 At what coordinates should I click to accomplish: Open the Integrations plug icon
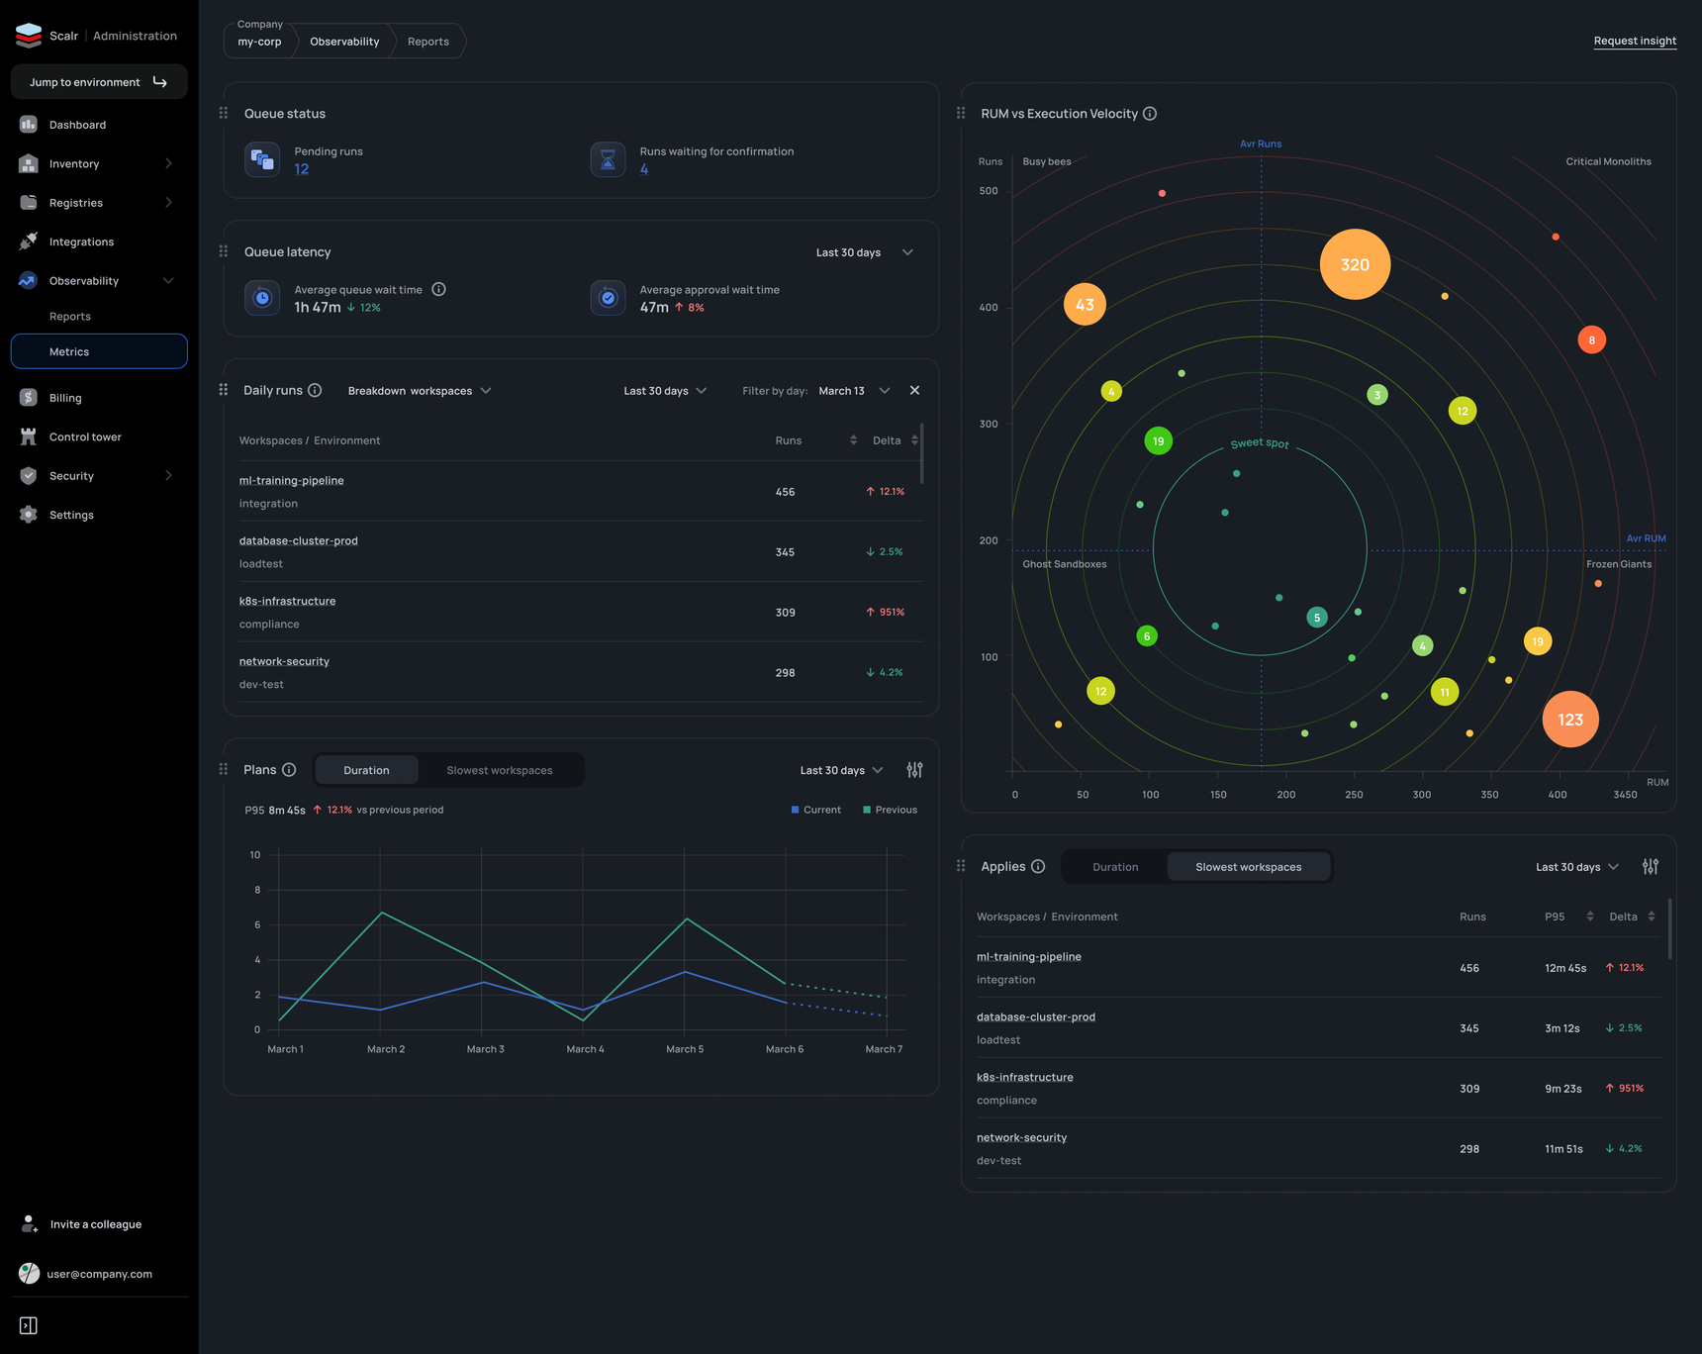[x=29, y=242]
